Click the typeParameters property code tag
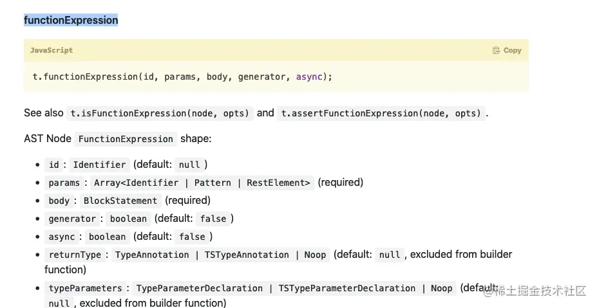This screenshot has height=308, width=597. 85,288
